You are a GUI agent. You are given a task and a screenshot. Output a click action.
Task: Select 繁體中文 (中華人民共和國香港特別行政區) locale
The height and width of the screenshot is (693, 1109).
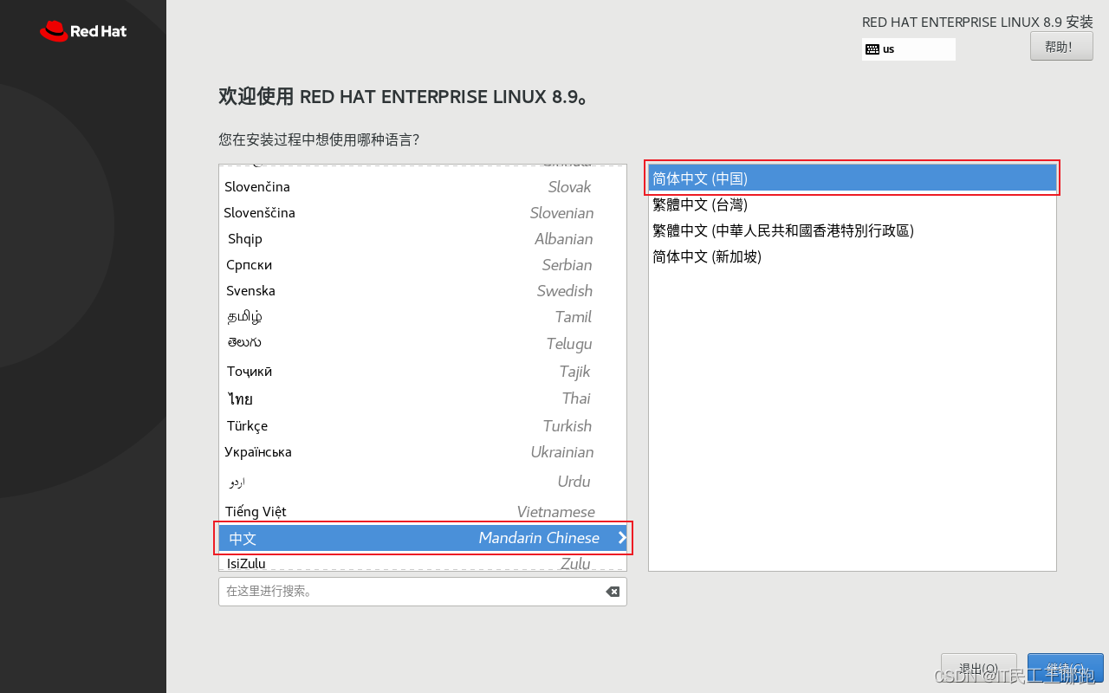click(x=853, y=230)
